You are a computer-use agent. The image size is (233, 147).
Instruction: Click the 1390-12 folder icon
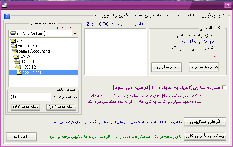pyautogui.click(x=18, y=67)
